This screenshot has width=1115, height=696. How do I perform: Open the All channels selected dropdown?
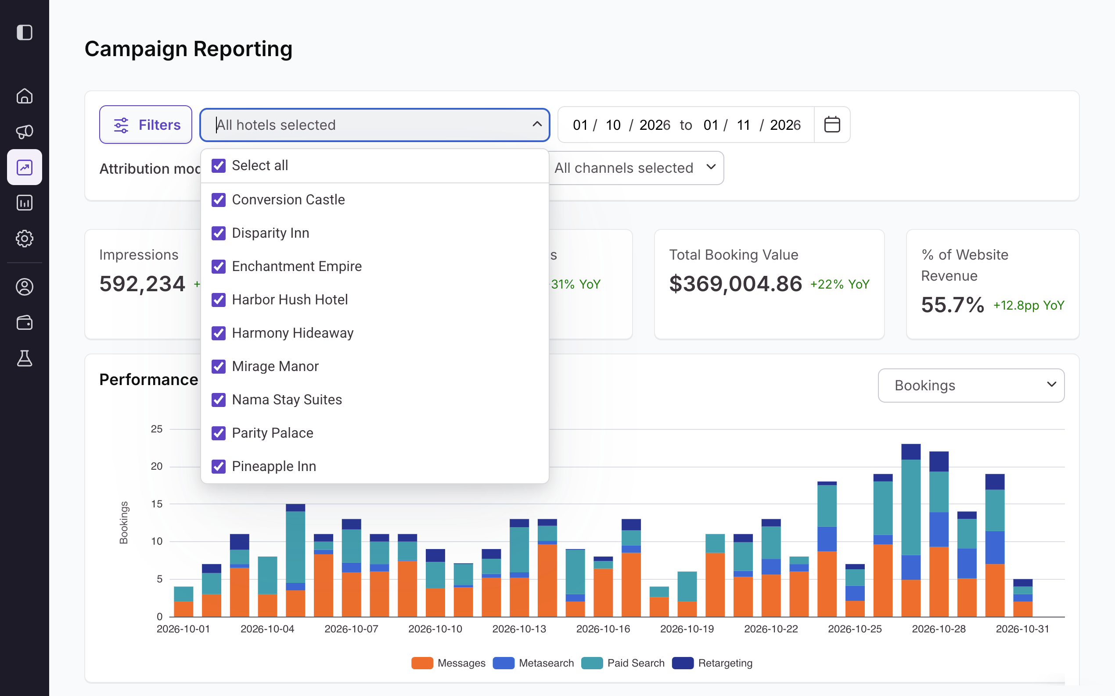(x=636, y=168)
